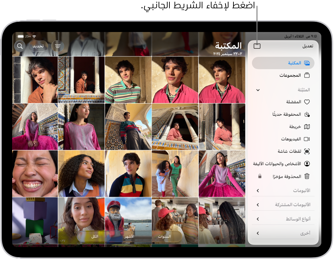
Task: Tap the المجموعات collections stack icon
Action: 307,75
